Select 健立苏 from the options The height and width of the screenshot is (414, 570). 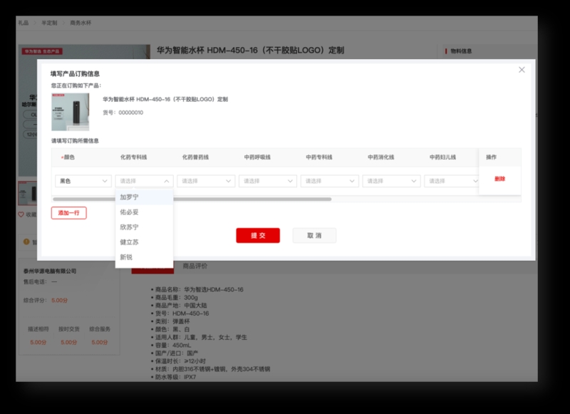(x=144, y=242)
